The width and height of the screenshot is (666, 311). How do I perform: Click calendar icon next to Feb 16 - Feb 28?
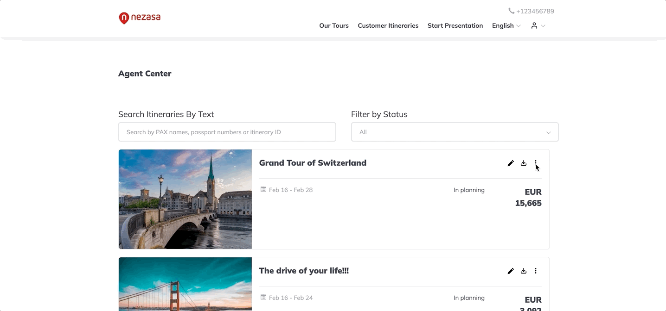[x=263, y=189]
